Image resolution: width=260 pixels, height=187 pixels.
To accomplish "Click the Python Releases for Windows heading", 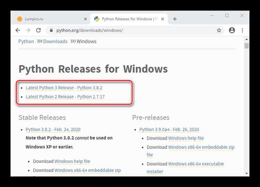I will coord(93,69).
